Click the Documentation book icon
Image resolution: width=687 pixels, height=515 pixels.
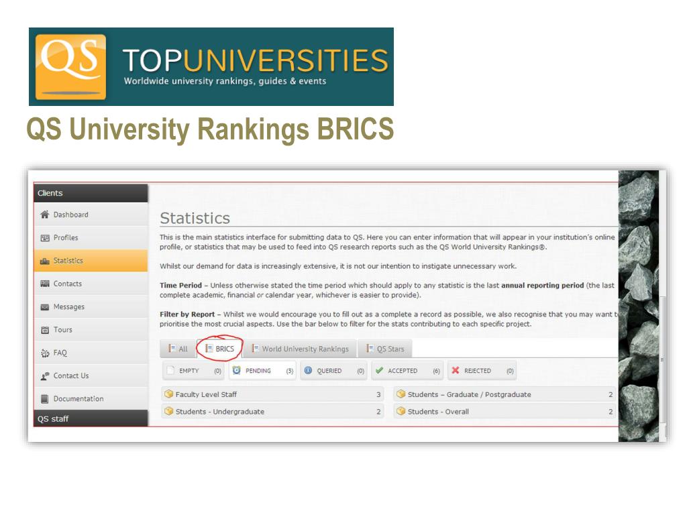pos(45,399)
